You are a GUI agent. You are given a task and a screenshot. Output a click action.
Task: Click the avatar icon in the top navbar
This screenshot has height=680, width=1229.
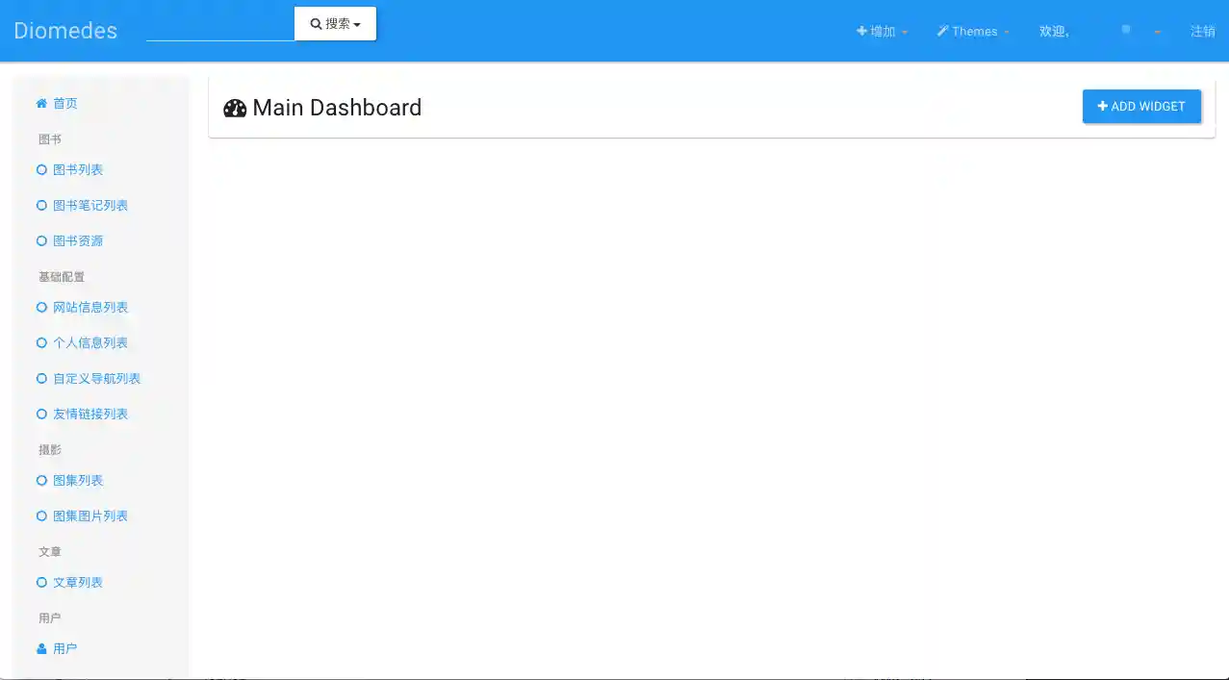click(1125, 30)
